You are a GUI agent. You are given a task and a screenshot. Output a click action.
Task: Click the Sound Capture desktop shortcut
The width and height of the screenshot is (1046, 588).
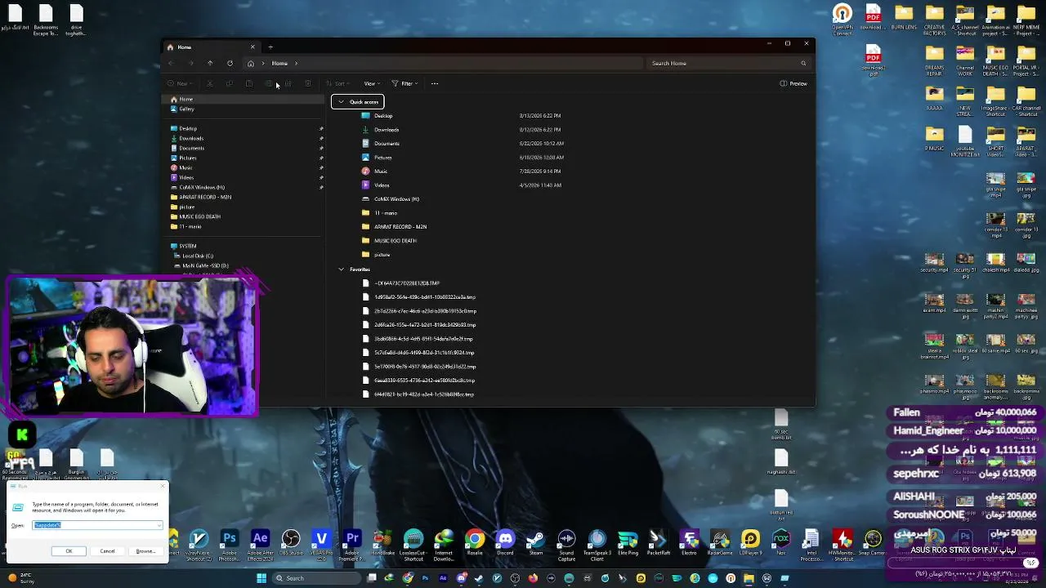(x=566, y=545)
